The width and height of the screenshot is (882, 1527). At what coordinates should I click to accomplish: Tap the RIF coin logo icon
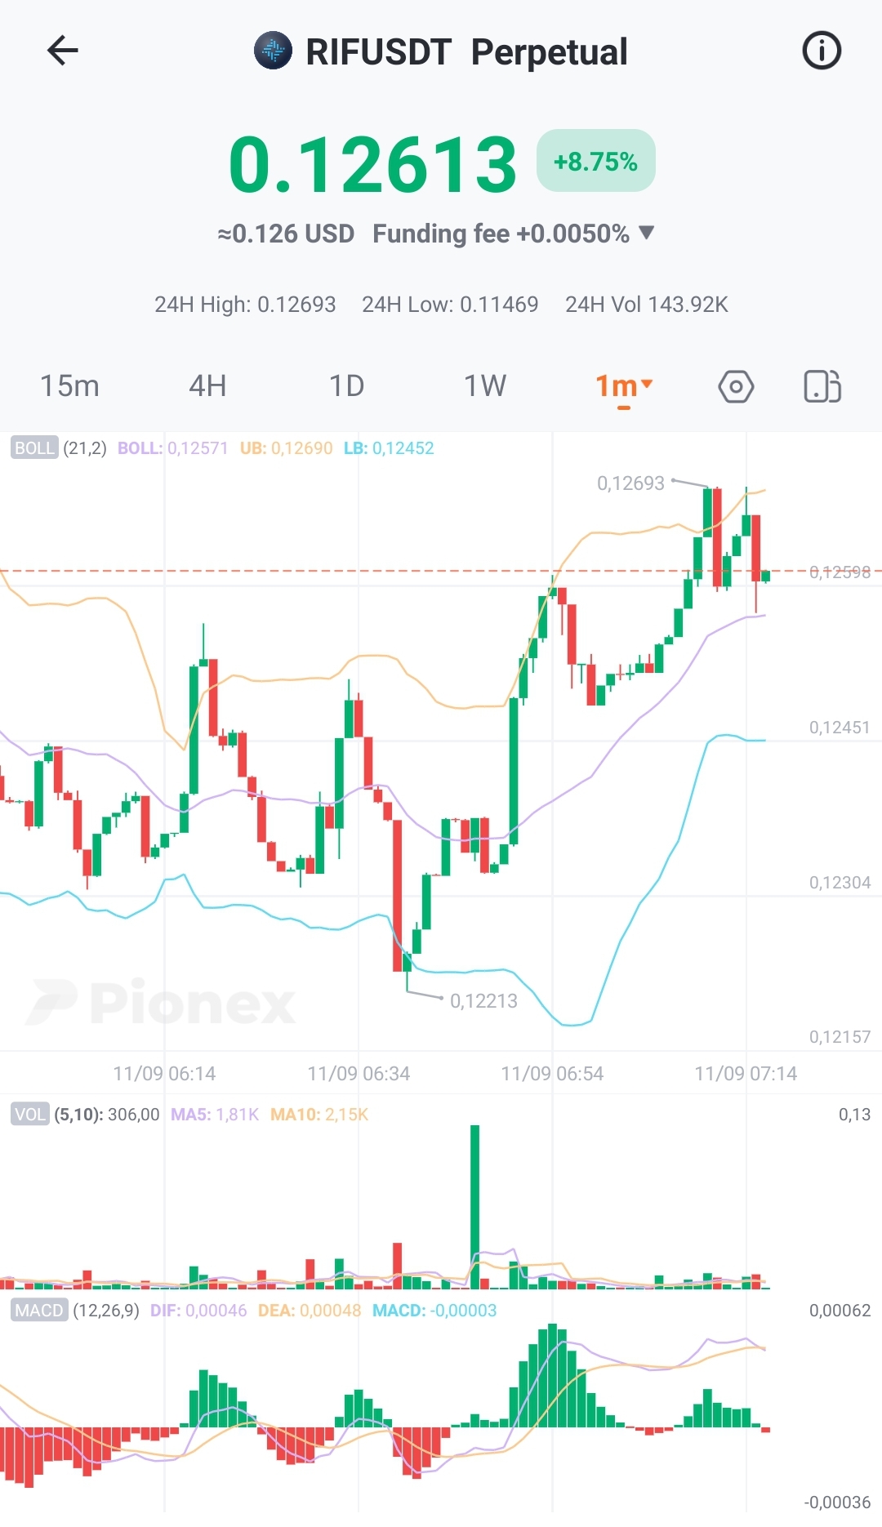click(273, 51)
